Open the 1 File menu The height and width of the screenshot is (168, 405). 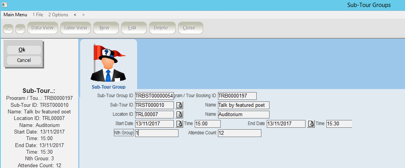pyautogui.click(x=38, y=15)
